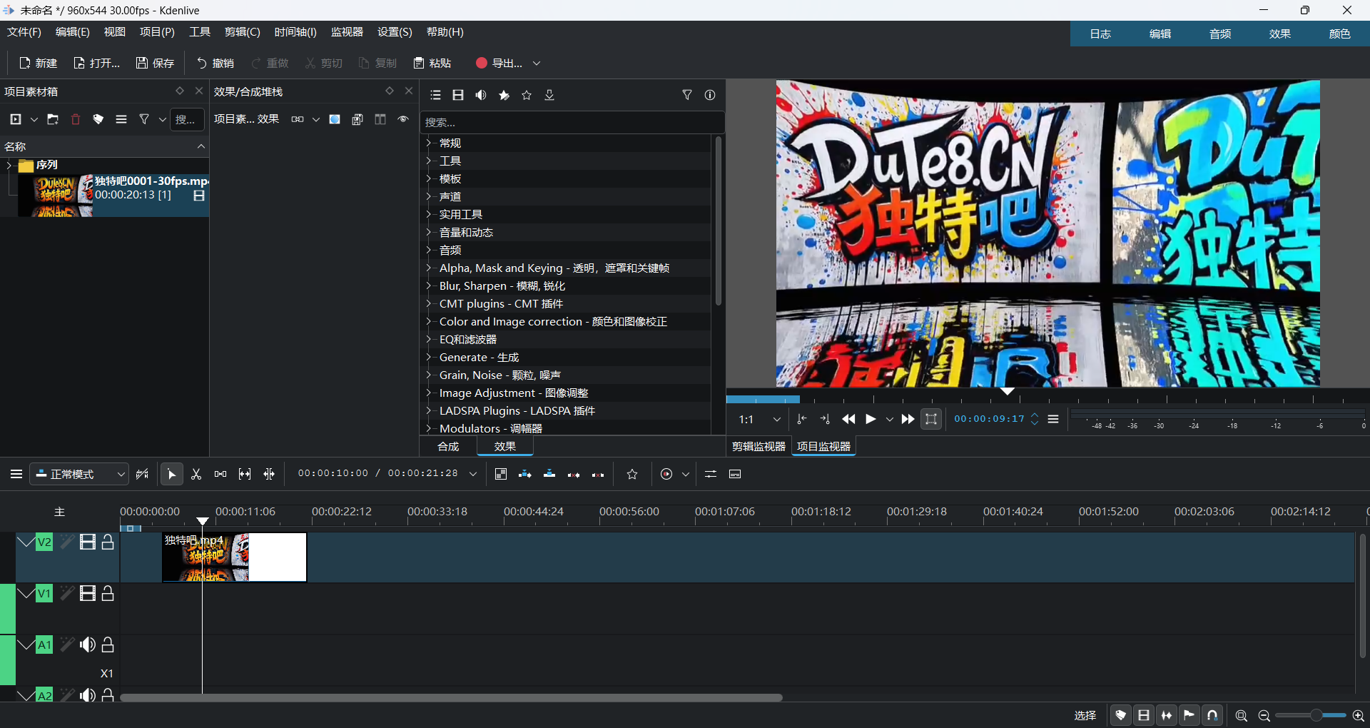The width and height of the screenshot is (1370, 728).
Task: Show the effects info icon
Action: click(710, 95)
